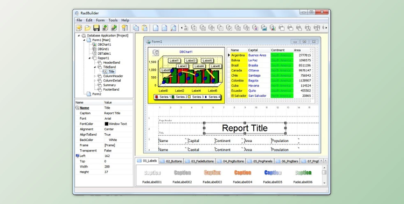
Task: Click the page preview magnifier icon
Action: 173,28
